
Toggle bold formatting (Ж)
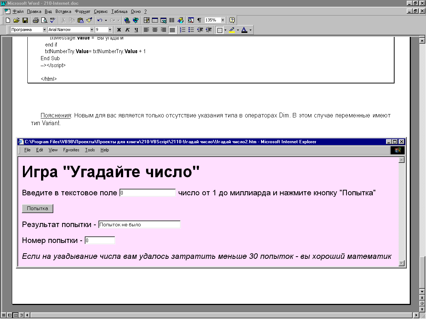click(119, 30)
